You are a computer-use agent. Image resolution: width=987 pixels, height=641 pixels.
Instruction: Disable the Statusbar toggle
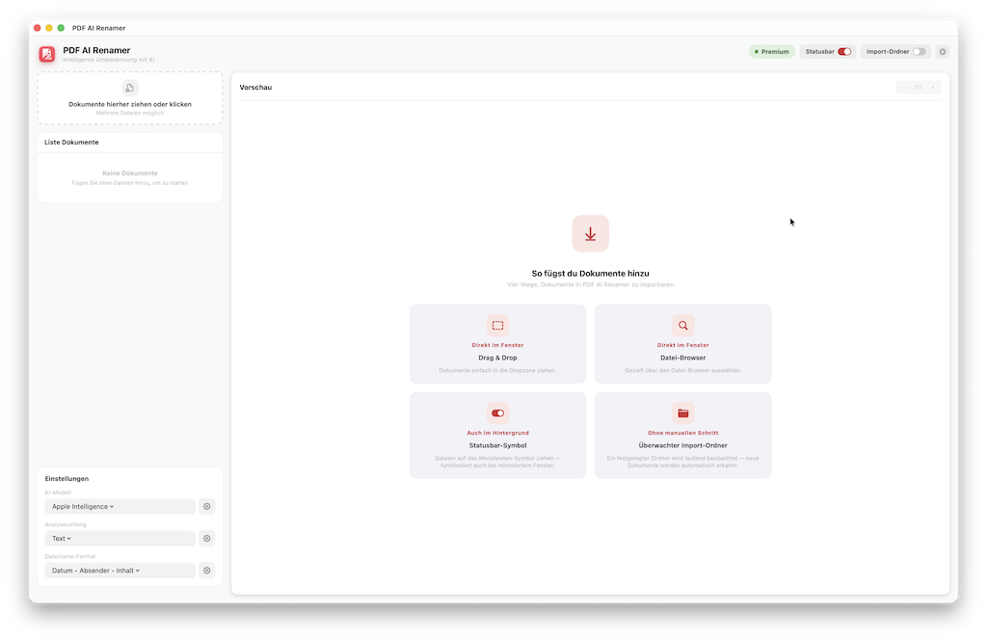click(844, 52)
